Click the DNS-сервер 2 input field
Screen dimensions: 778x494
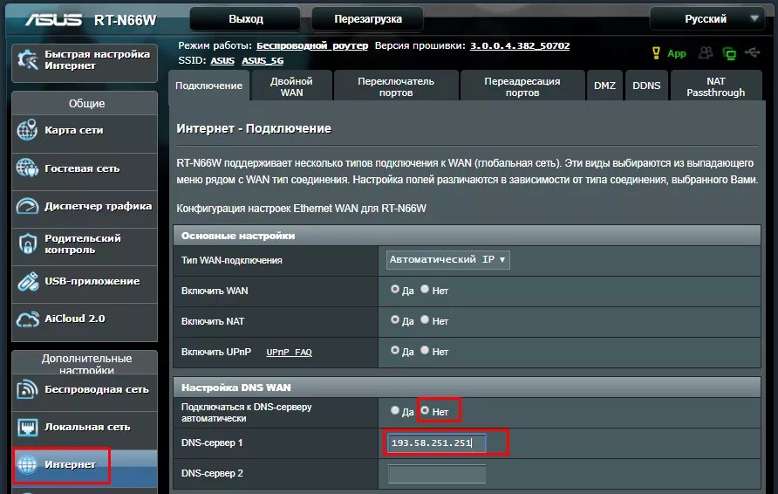click(x=437, y=474)
